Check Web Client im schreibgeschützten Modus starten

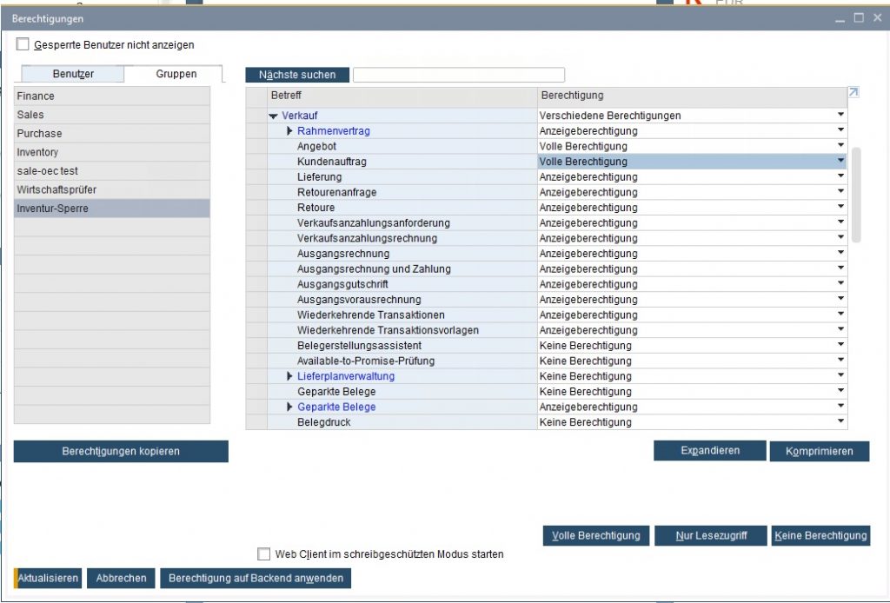pyautogui.click(x=264, y=554)
